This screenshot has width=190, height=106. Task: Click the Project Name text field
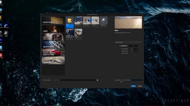click(132, 80)
